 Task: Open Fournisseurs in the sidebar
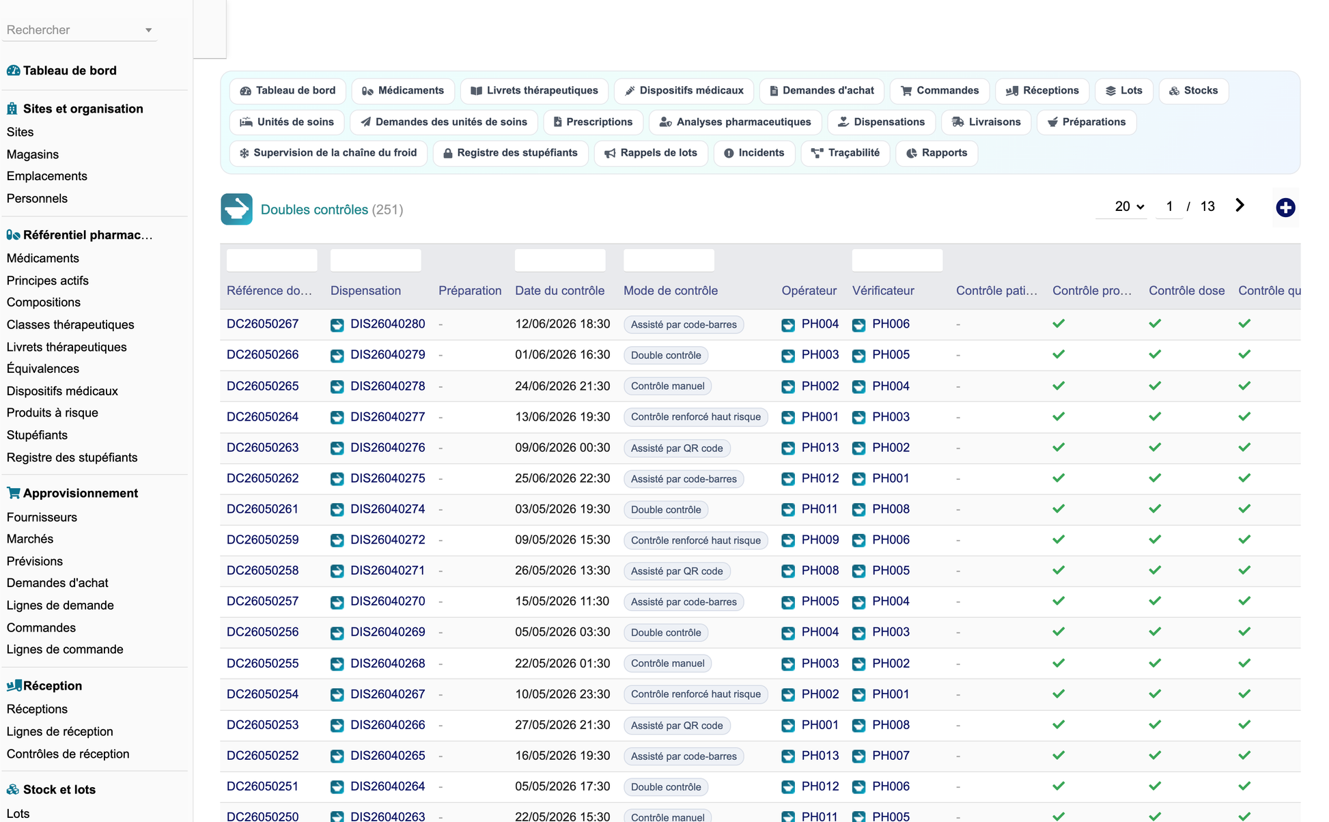(x=42, y=517)
